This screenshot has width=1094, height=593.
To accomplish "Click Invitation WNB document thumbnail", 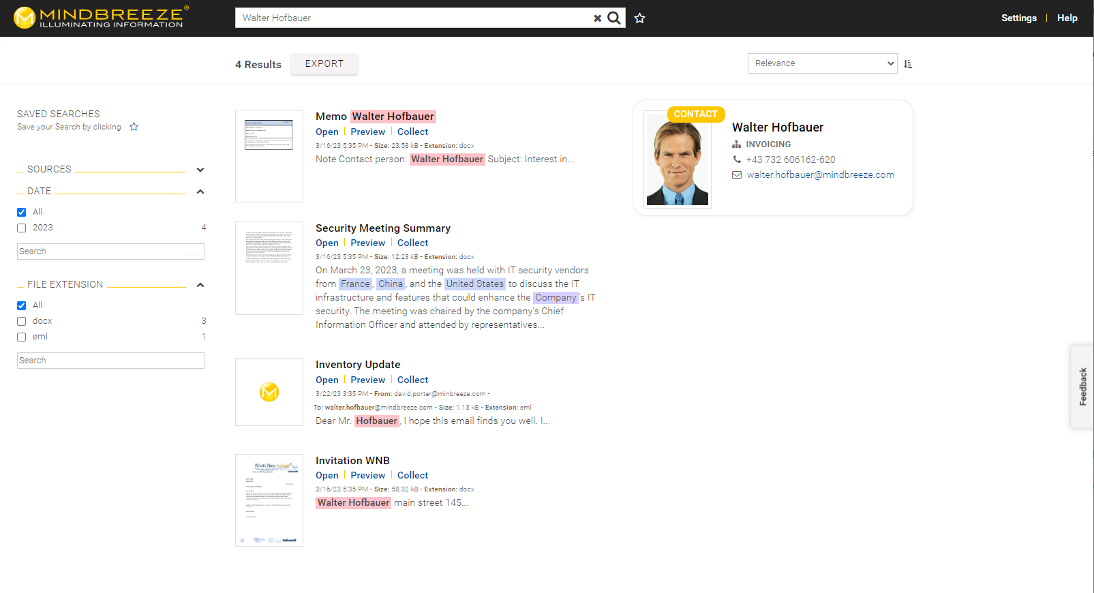I will [269, 500].
